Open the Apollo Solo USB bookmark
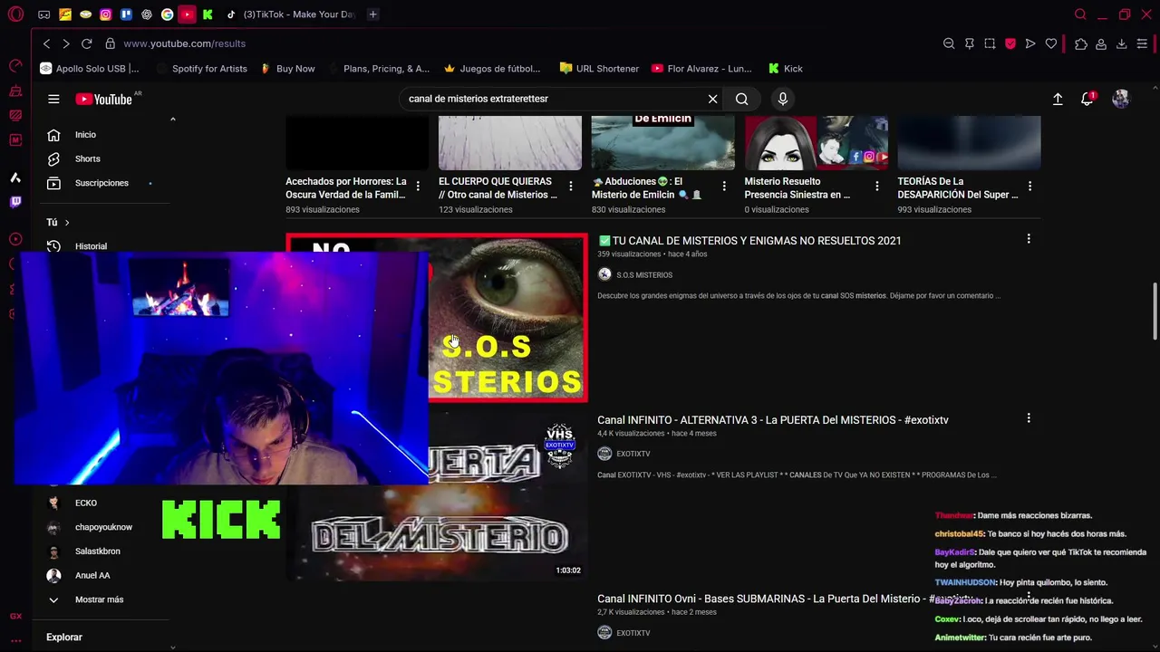The image size is (1160, 652). click(90, 69)
